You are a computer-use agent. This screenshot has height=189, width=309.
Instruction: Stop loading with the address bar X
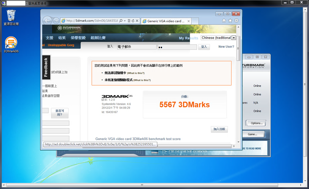point(137,21)
